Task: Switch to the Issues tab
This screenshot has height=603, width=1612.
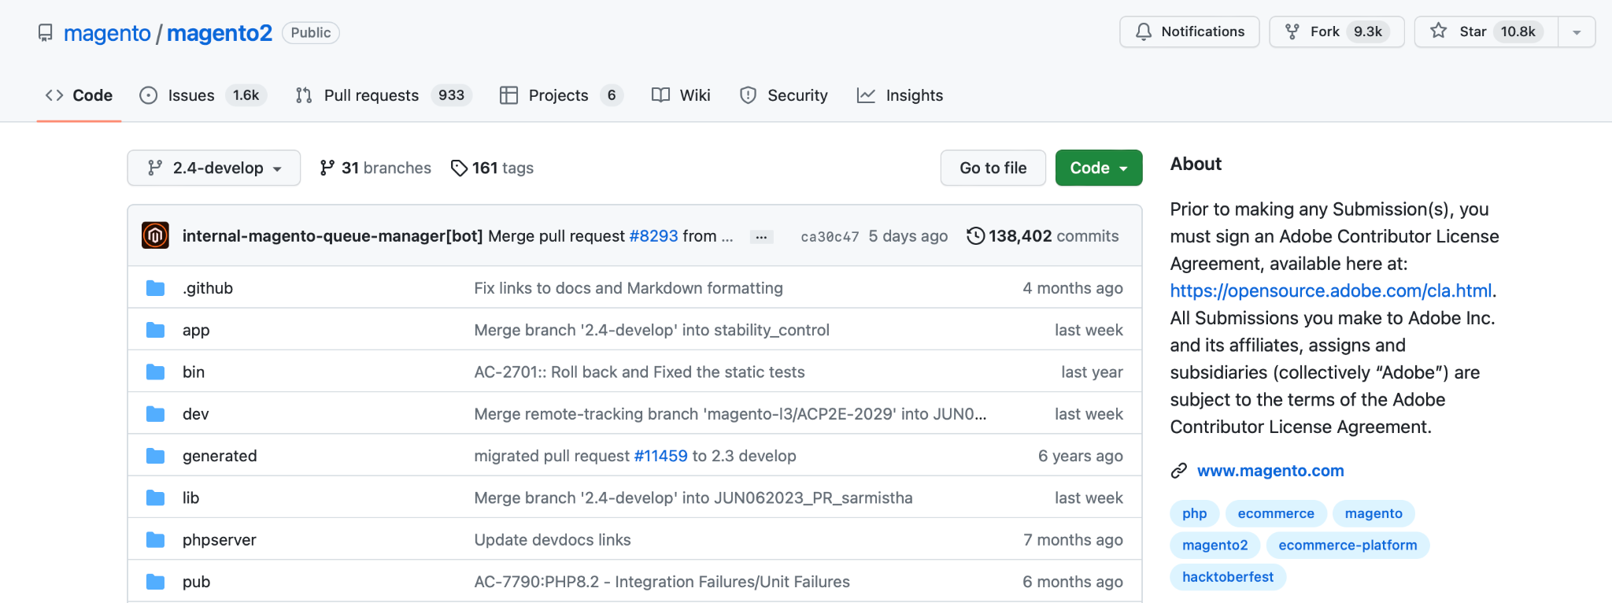Action: [x=203, y=95]
